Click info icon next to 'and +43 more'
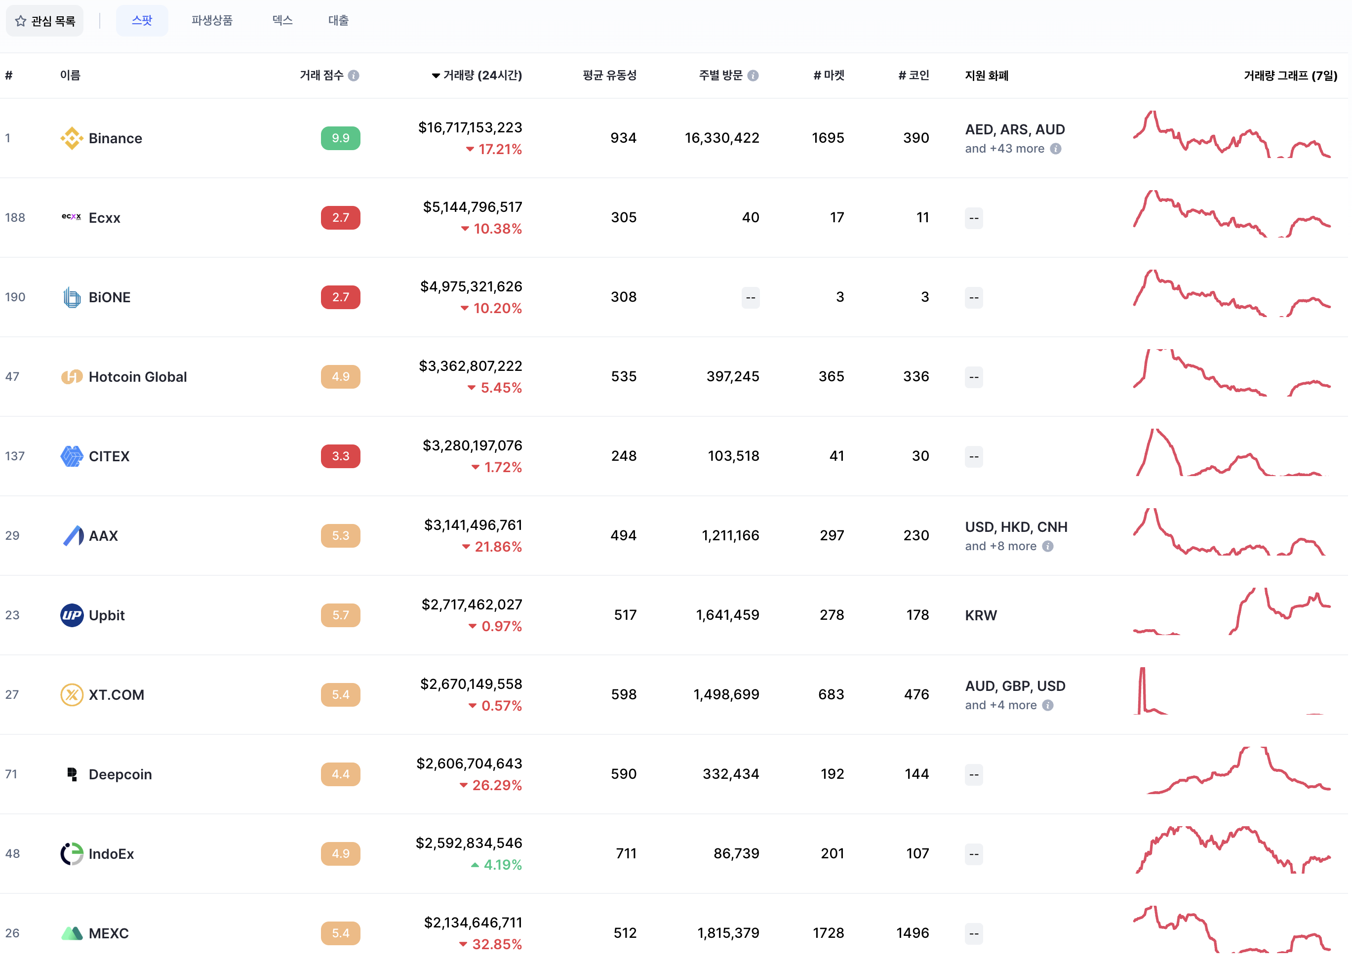Image resolution: width=1352 pixels, height=964 pixels. tap(1056, 148)
